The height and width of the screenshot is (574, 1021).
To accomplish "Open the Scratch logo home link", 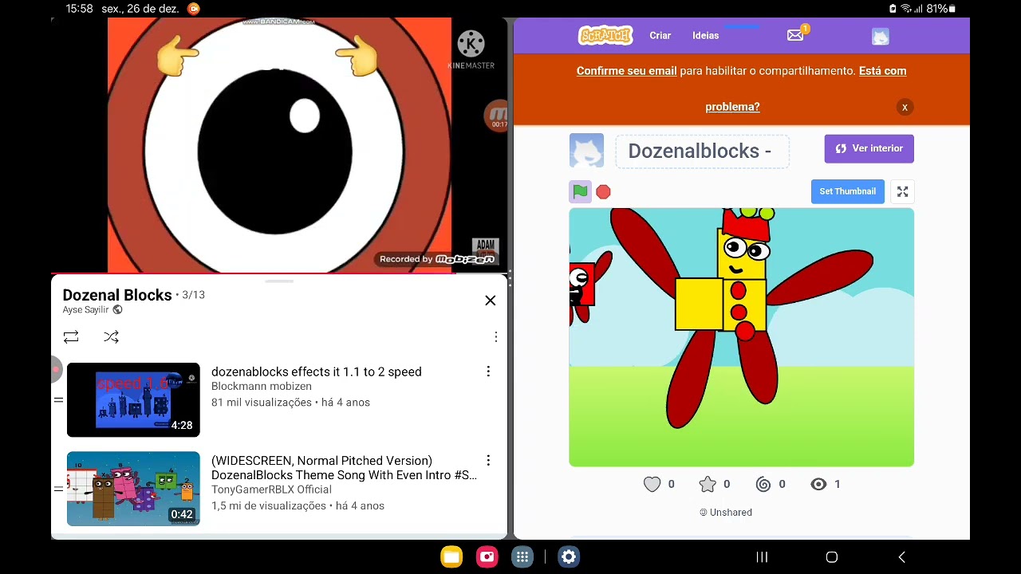I will [x=605, y=35].
